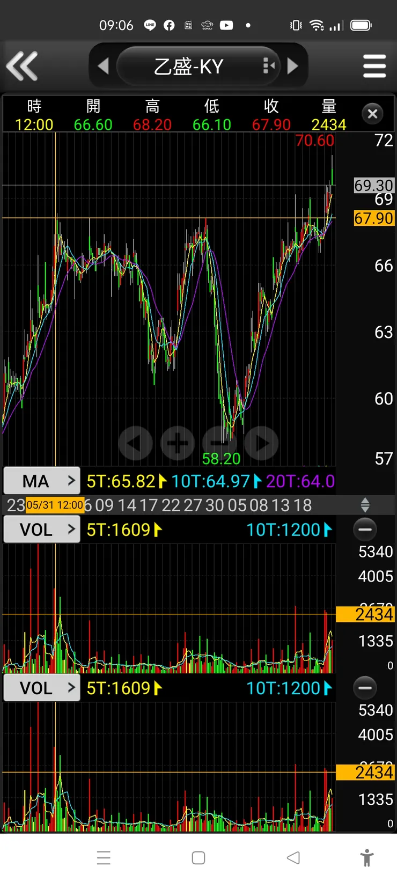Expand 10T:1200 in the first VOL panel
The image size is (397, 882).
tap(289, 530)
